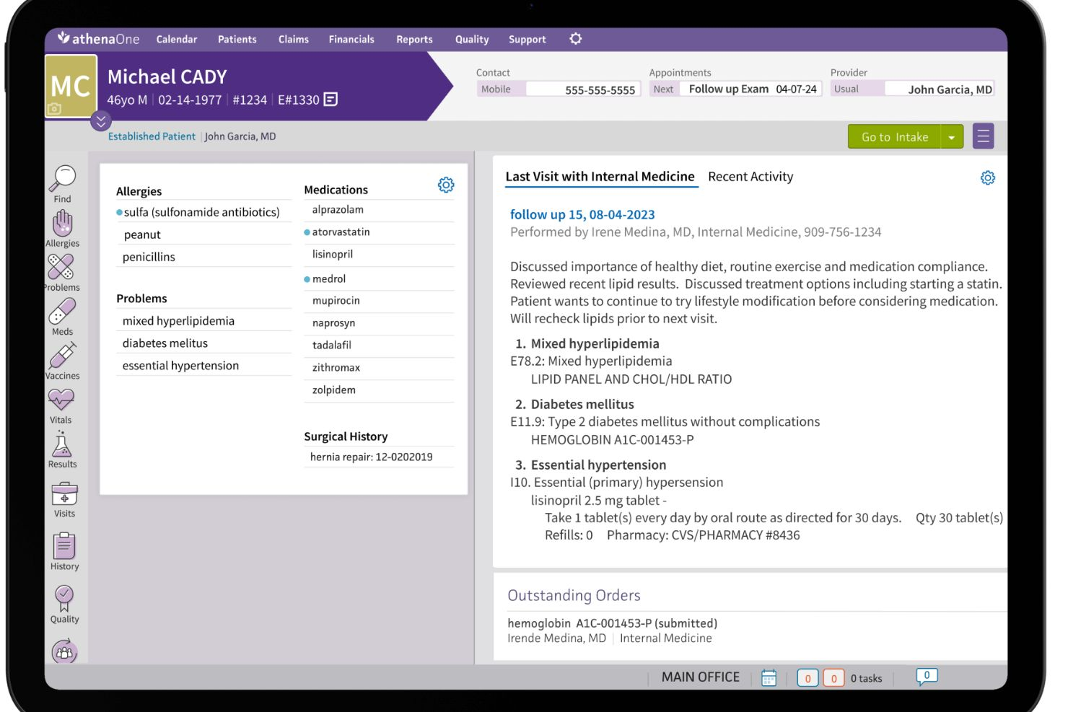
Task: Open the calendar icon in the status bar
Action: (x=769, y=677)
